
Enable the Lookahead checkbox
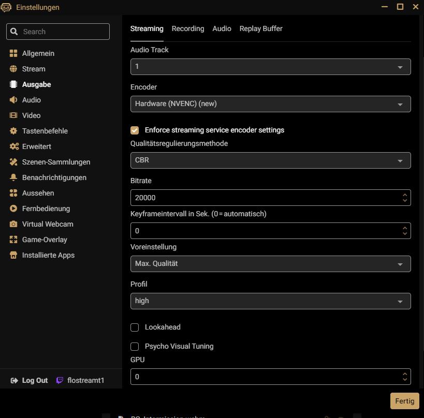coord(135,327)
